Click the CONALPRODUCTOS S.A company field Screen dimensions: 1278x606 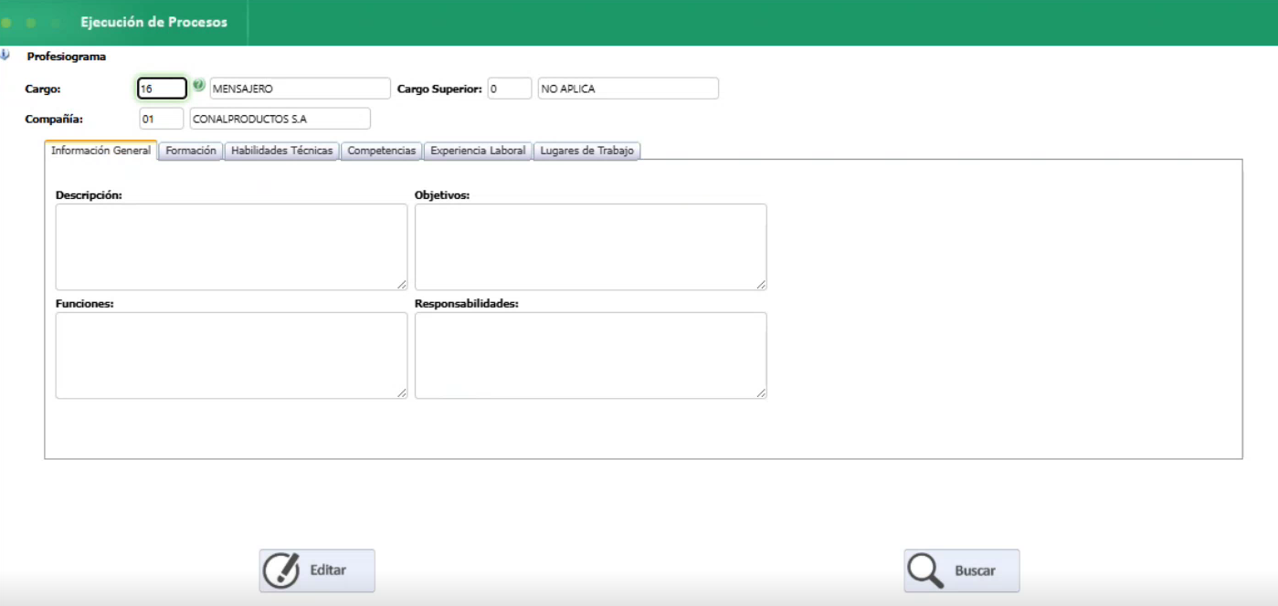coord(280,119)
